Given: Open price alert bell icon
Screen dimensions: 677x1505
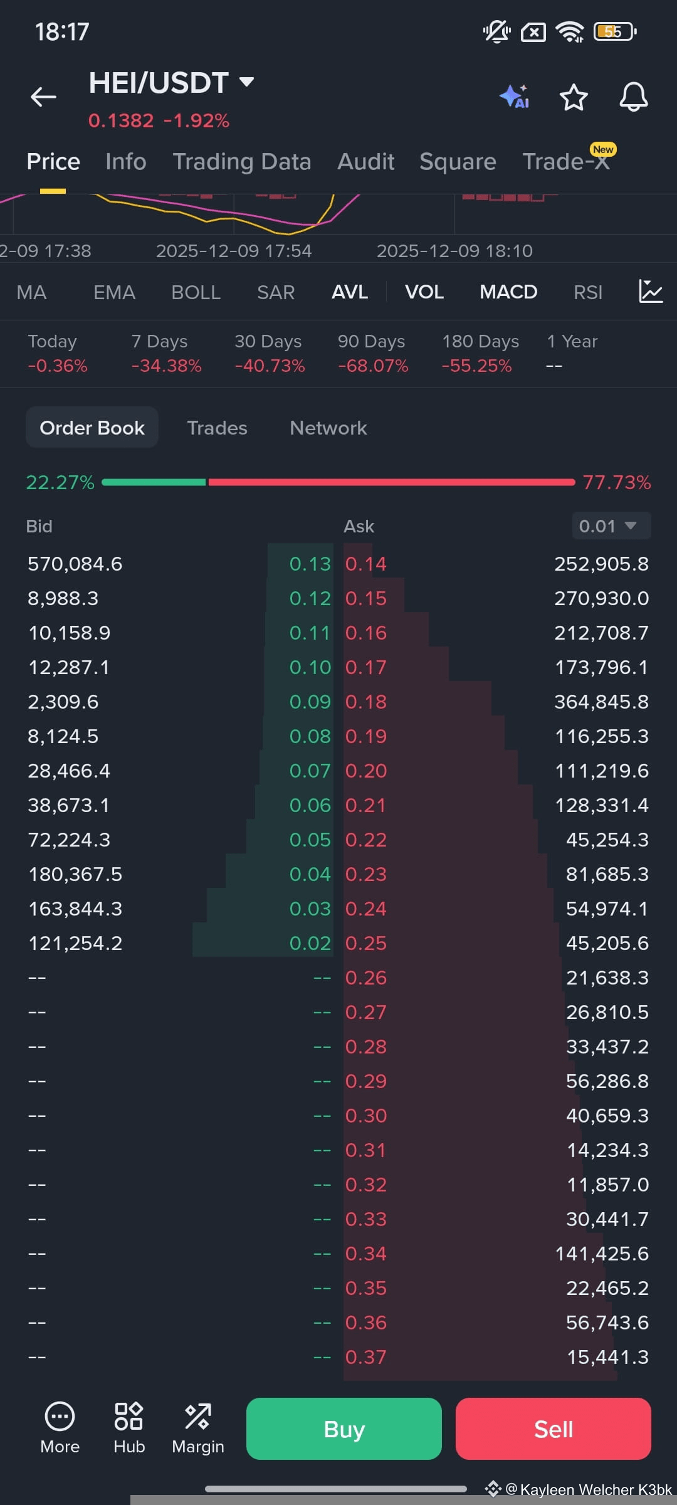Looking at the screenshot, I should (x=633, y=97).
